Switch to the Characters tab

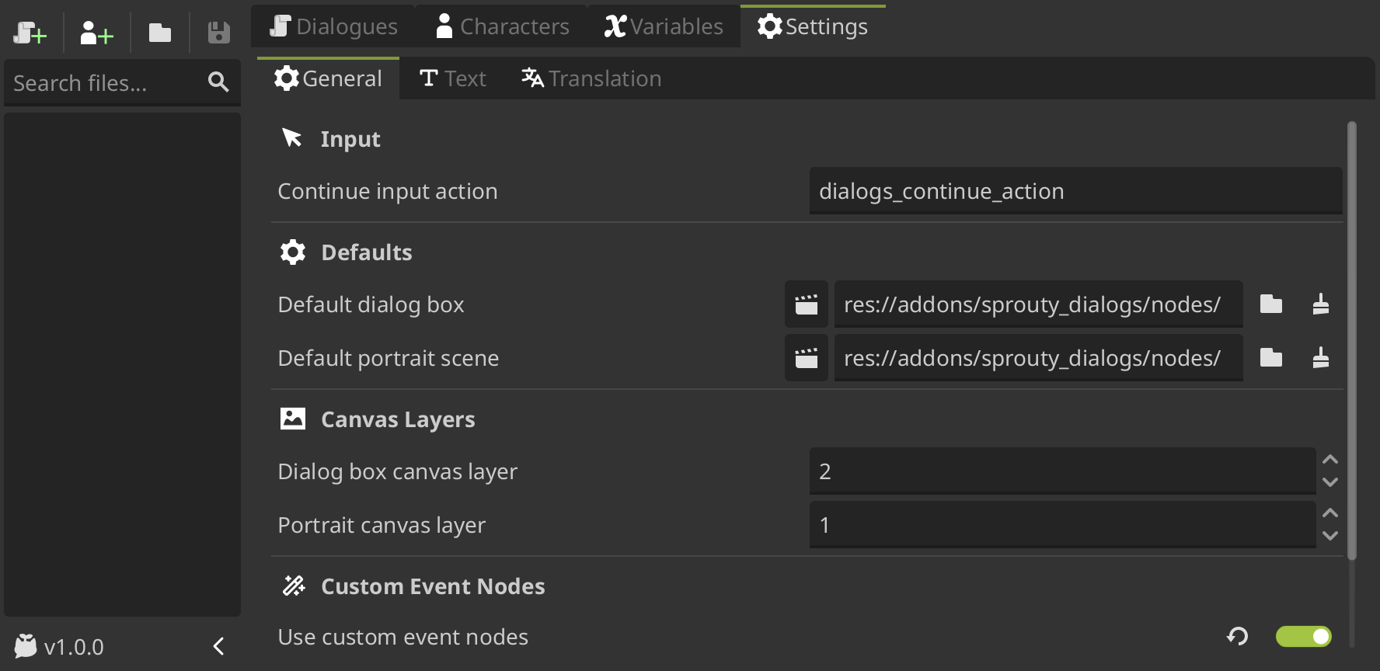coord(502,26)
